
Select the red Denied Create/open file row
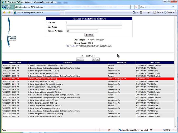[88, 79]
